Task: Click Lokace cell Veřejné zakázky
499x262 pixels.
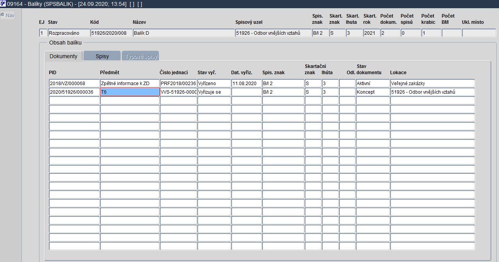Action: point(432,83)
